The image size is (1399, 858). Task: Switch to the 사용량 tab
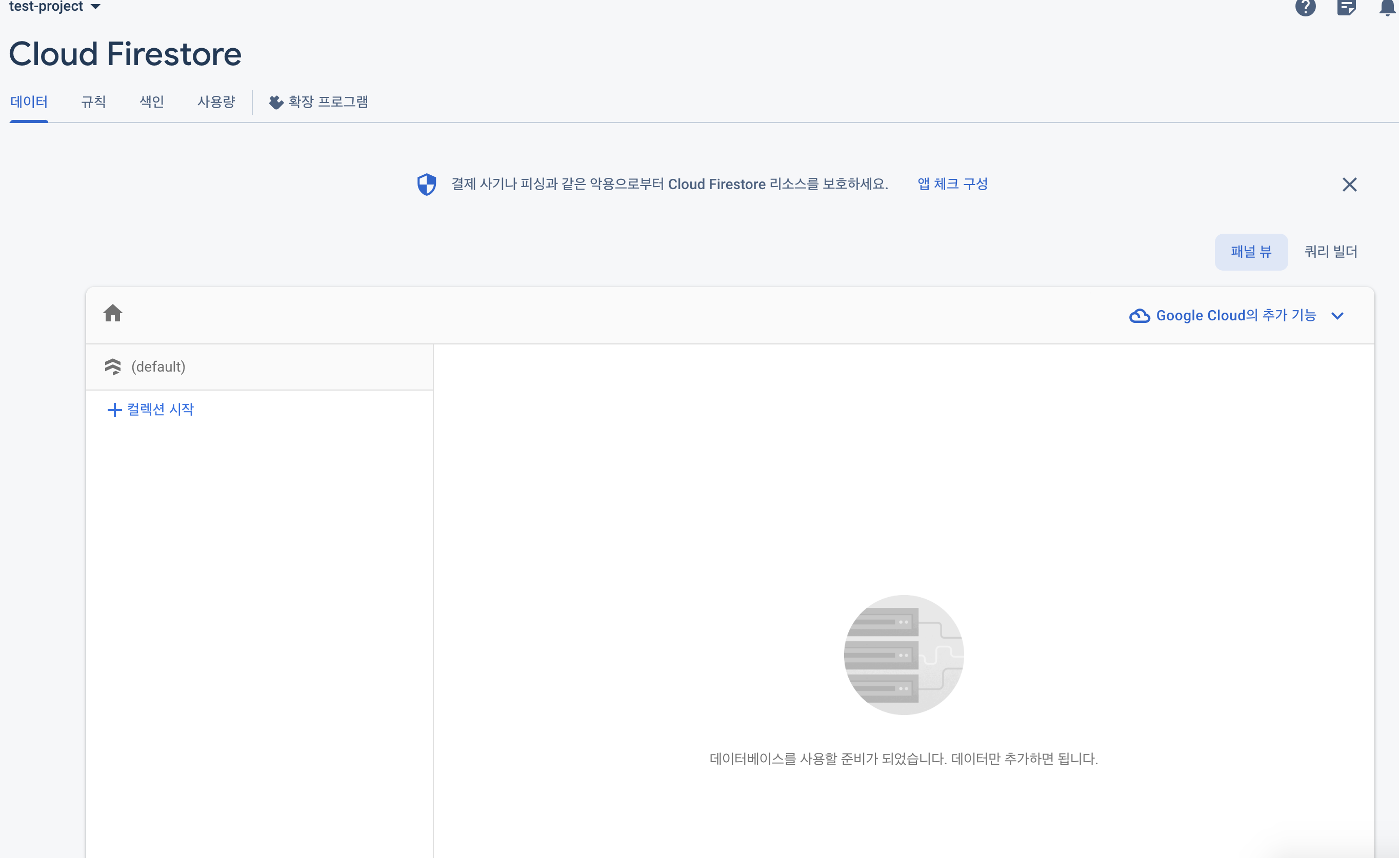[x=216, y=102]
